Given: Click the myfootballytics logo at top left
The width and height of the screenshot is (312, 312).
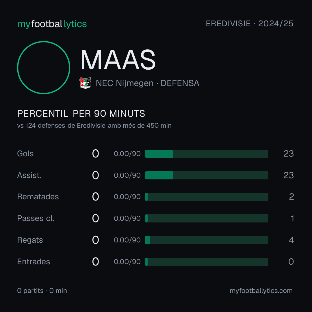Looking at the screenshot, I should pos(52,24).
